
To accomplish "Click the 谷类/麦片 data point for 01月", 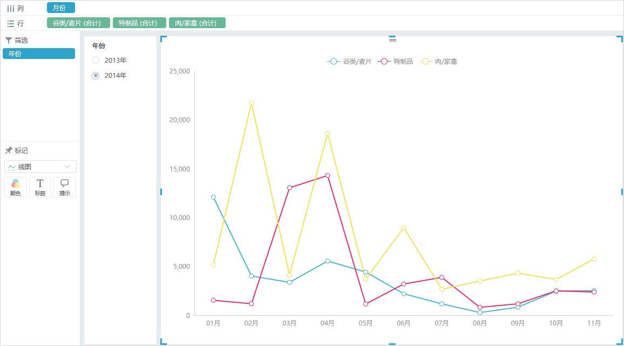I will pos(213,197).
